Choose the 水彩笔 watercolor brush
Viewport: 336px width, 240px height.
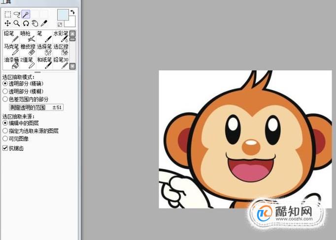[x=61, y=36]
